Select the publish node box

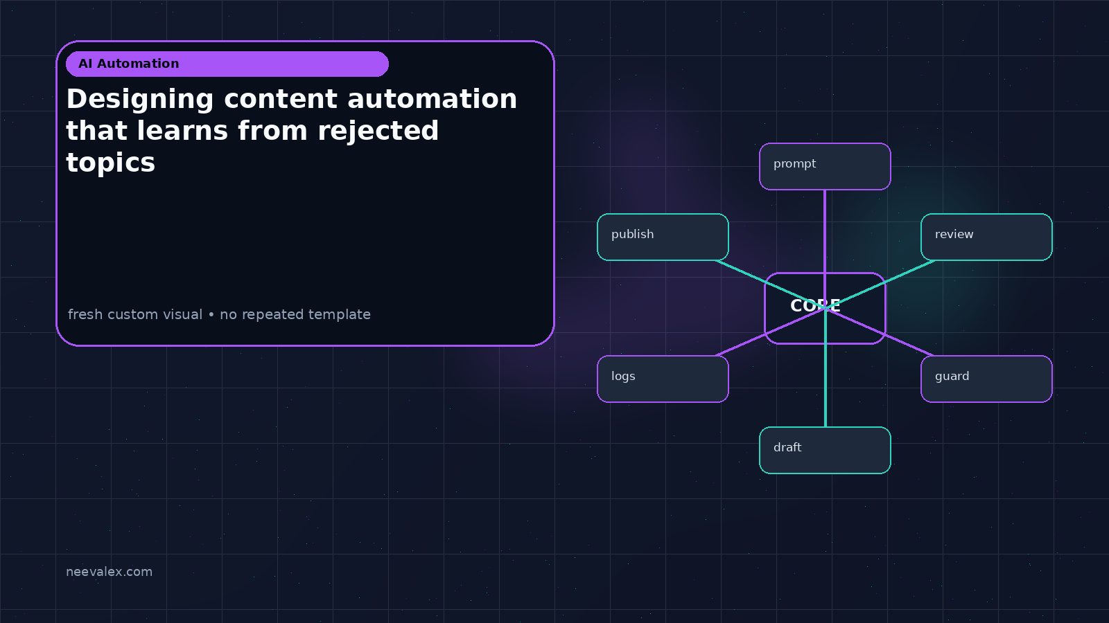point(663,237)
